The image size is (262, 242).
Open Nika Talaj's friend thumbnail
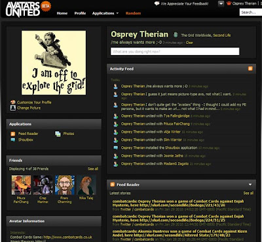(86, 185)
